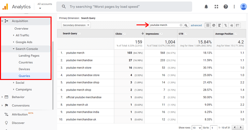This screenshot has width=248, height=130.
Task: Click the Go to page number field
Action: click(x=214, y=128)
